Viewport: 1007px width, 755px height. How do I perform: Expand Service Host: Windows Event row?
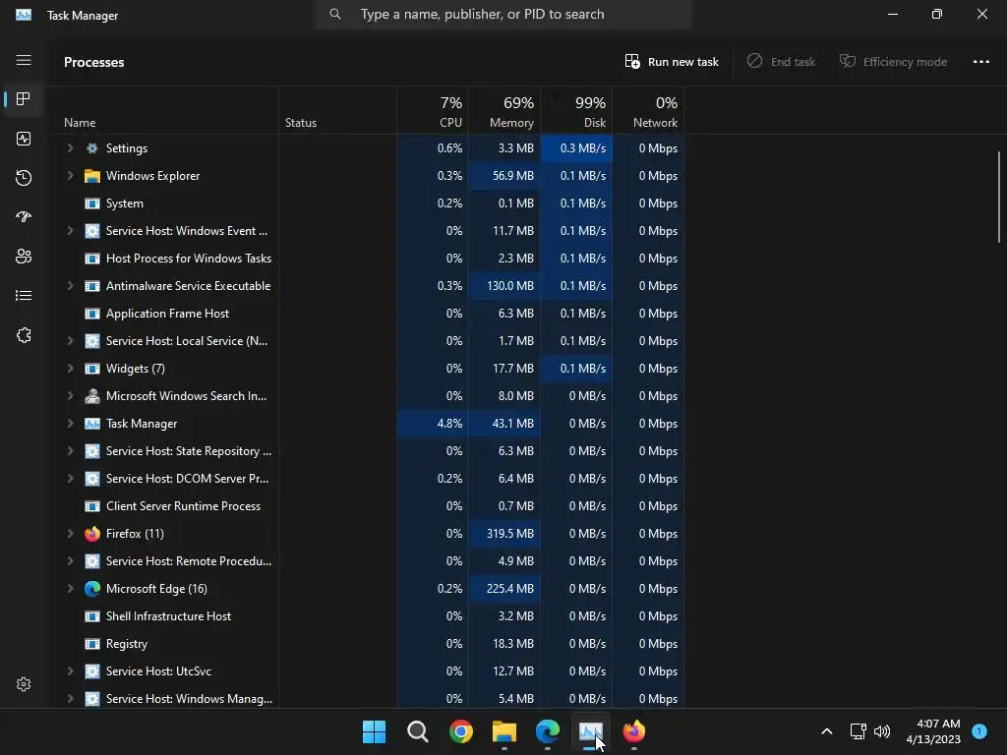(70, 231)
